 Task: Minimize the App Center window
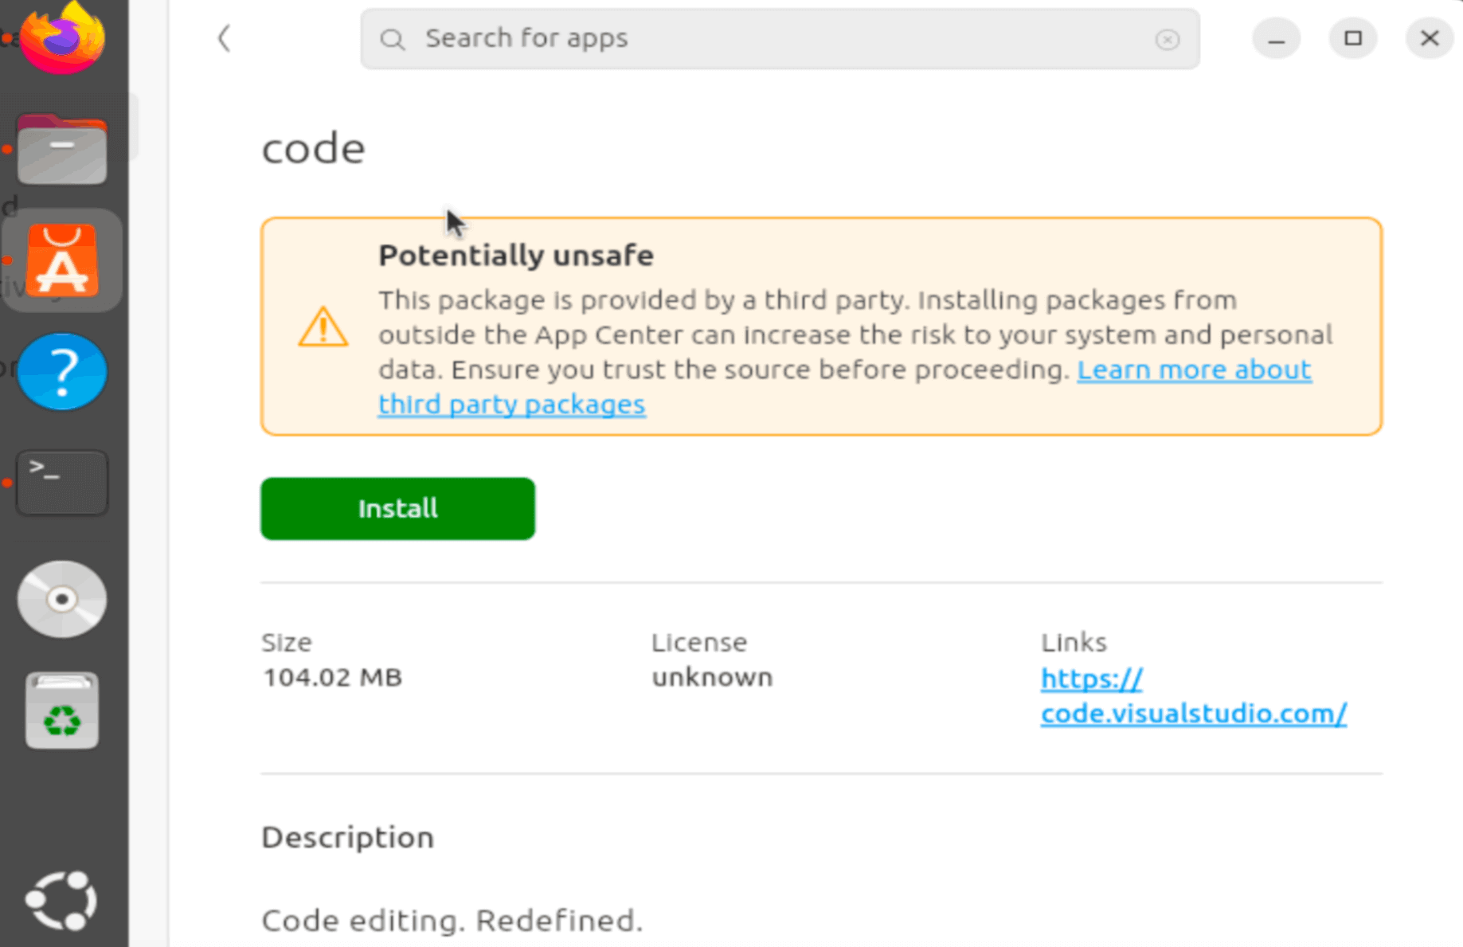pyautogui.click(x=1276, y=39)
